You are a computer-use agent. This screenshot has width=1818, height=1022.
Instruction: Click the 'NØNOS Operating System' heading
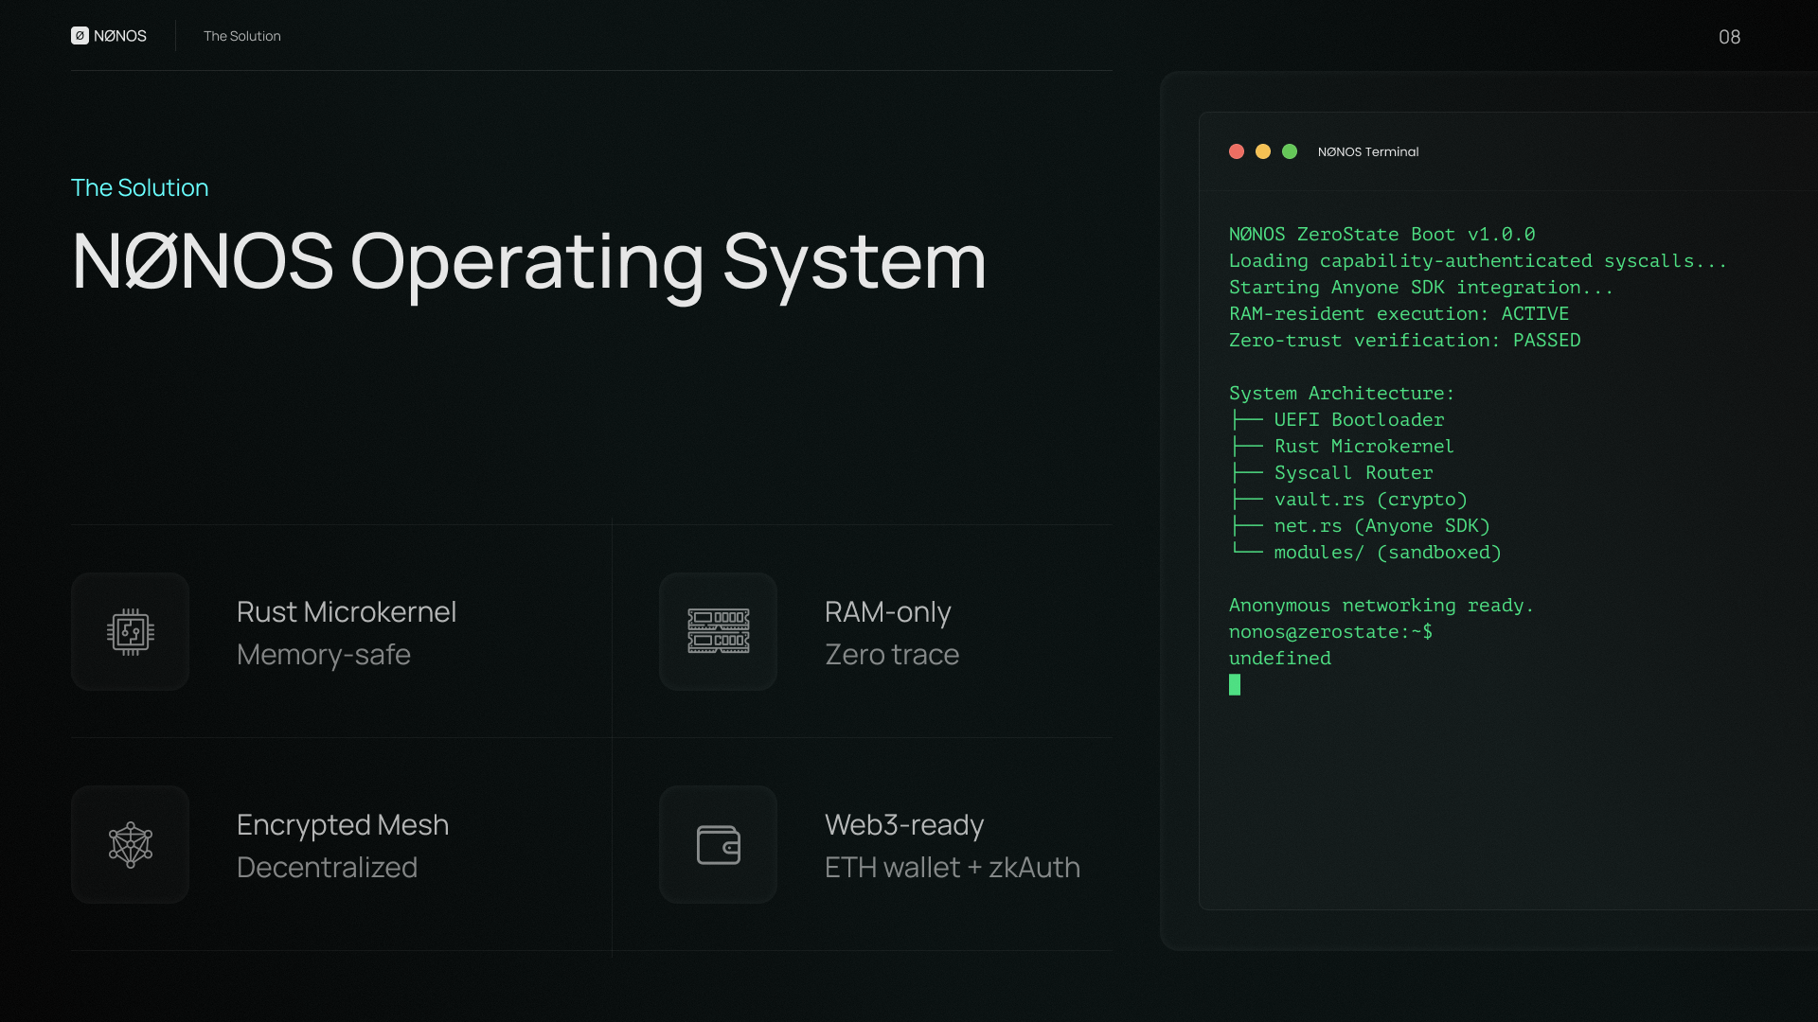[528, 262]
